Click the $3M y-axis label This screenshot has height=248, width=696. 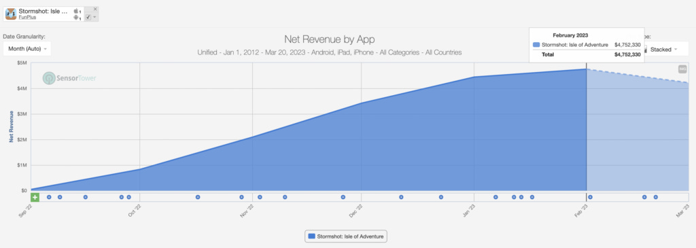22,114
